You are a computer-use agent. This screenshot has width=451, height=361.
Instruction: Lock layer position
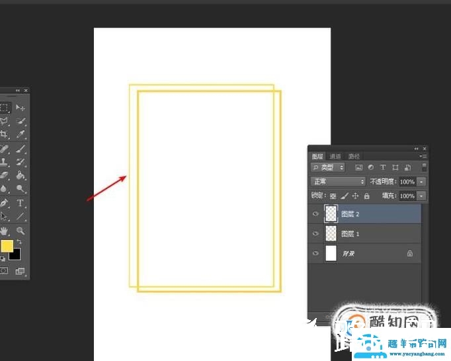pyautogui.click(x=356, y=196)
